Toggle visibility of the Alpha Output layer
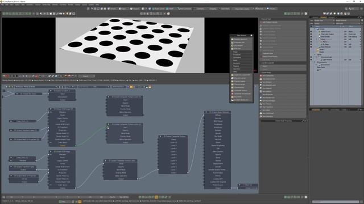This screenshot has width=364, height=204. (x=311, y=32)
